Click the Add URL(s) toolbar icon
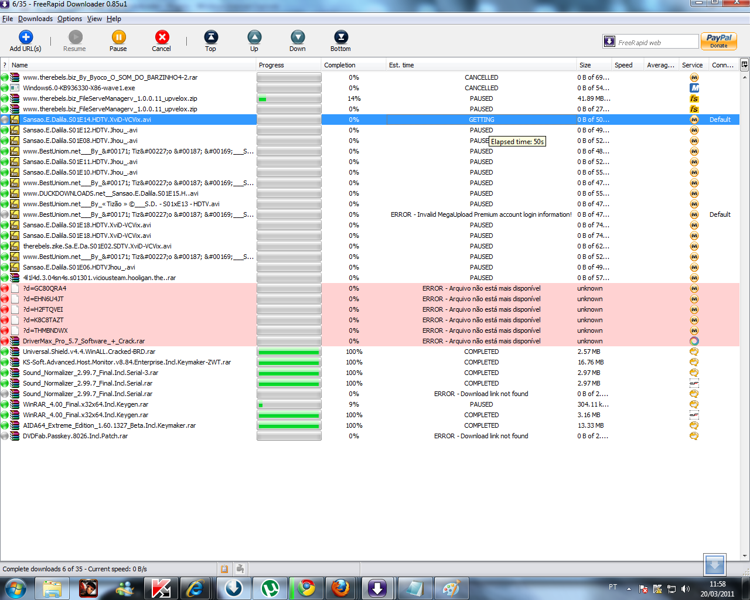The width and height of the screenshot is (750, 600). tap(26, 37)
